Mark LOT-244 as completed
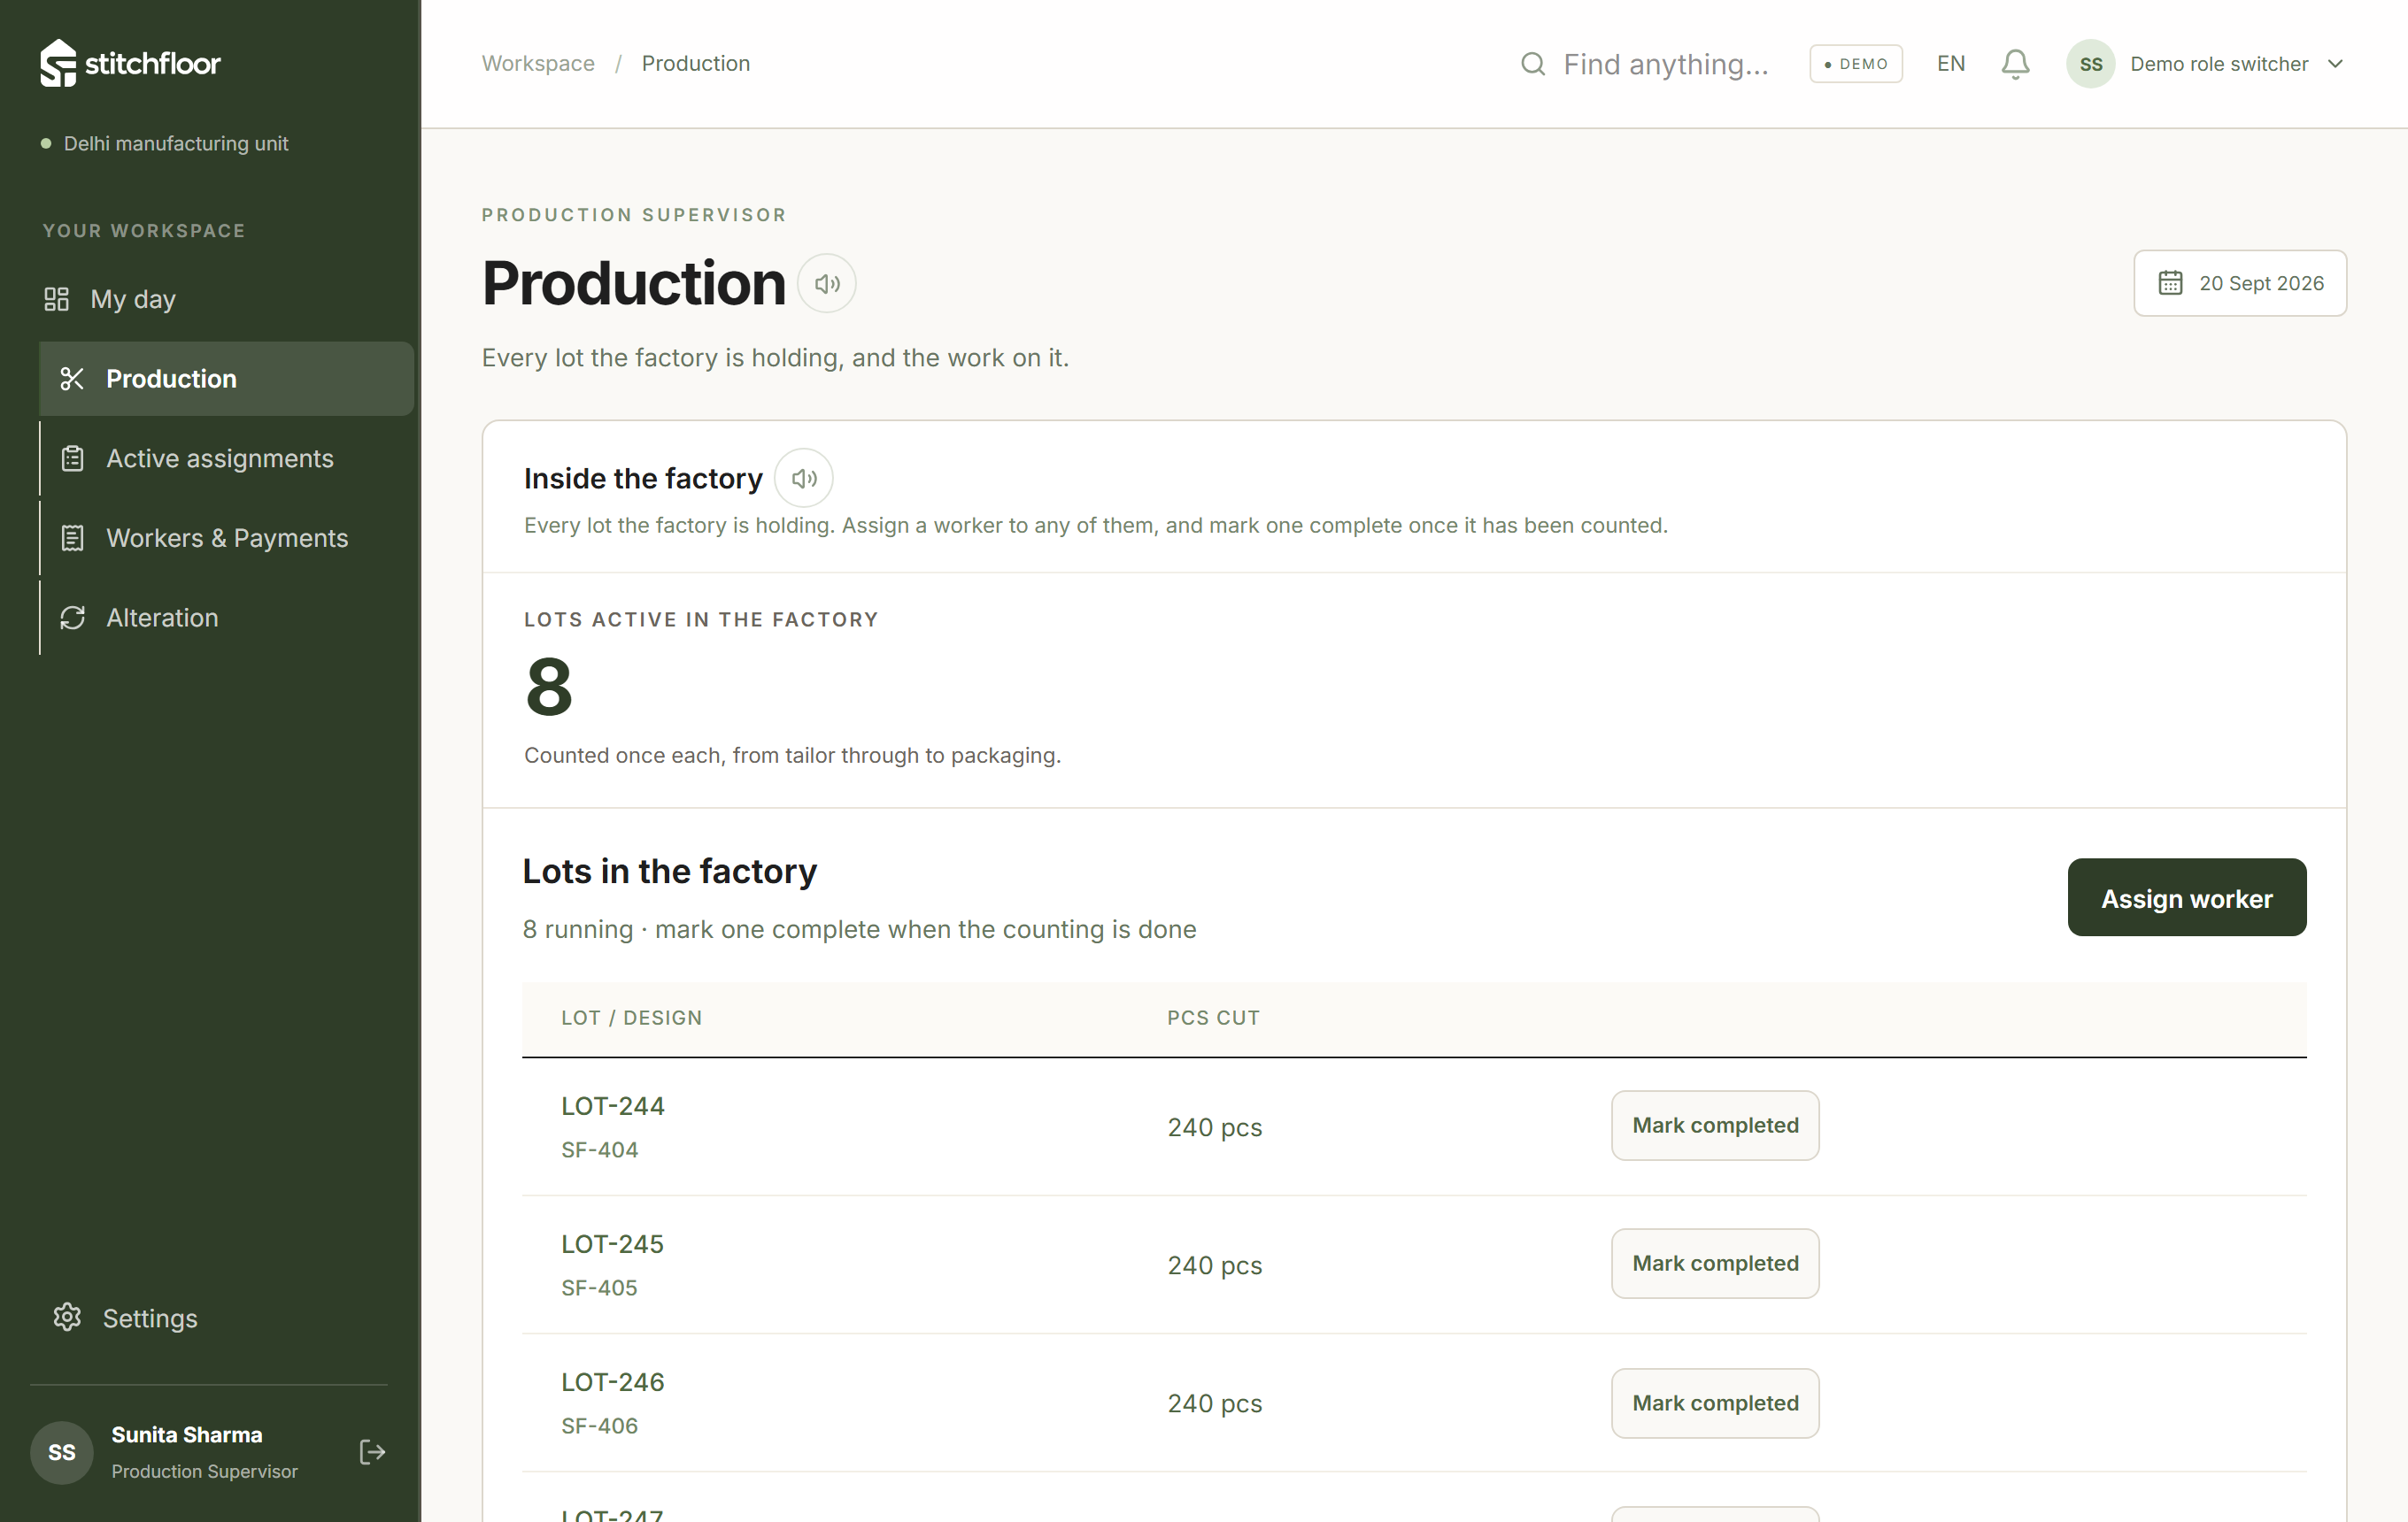This screenshot has height=1522, width=2408. pos(1715,1126)
